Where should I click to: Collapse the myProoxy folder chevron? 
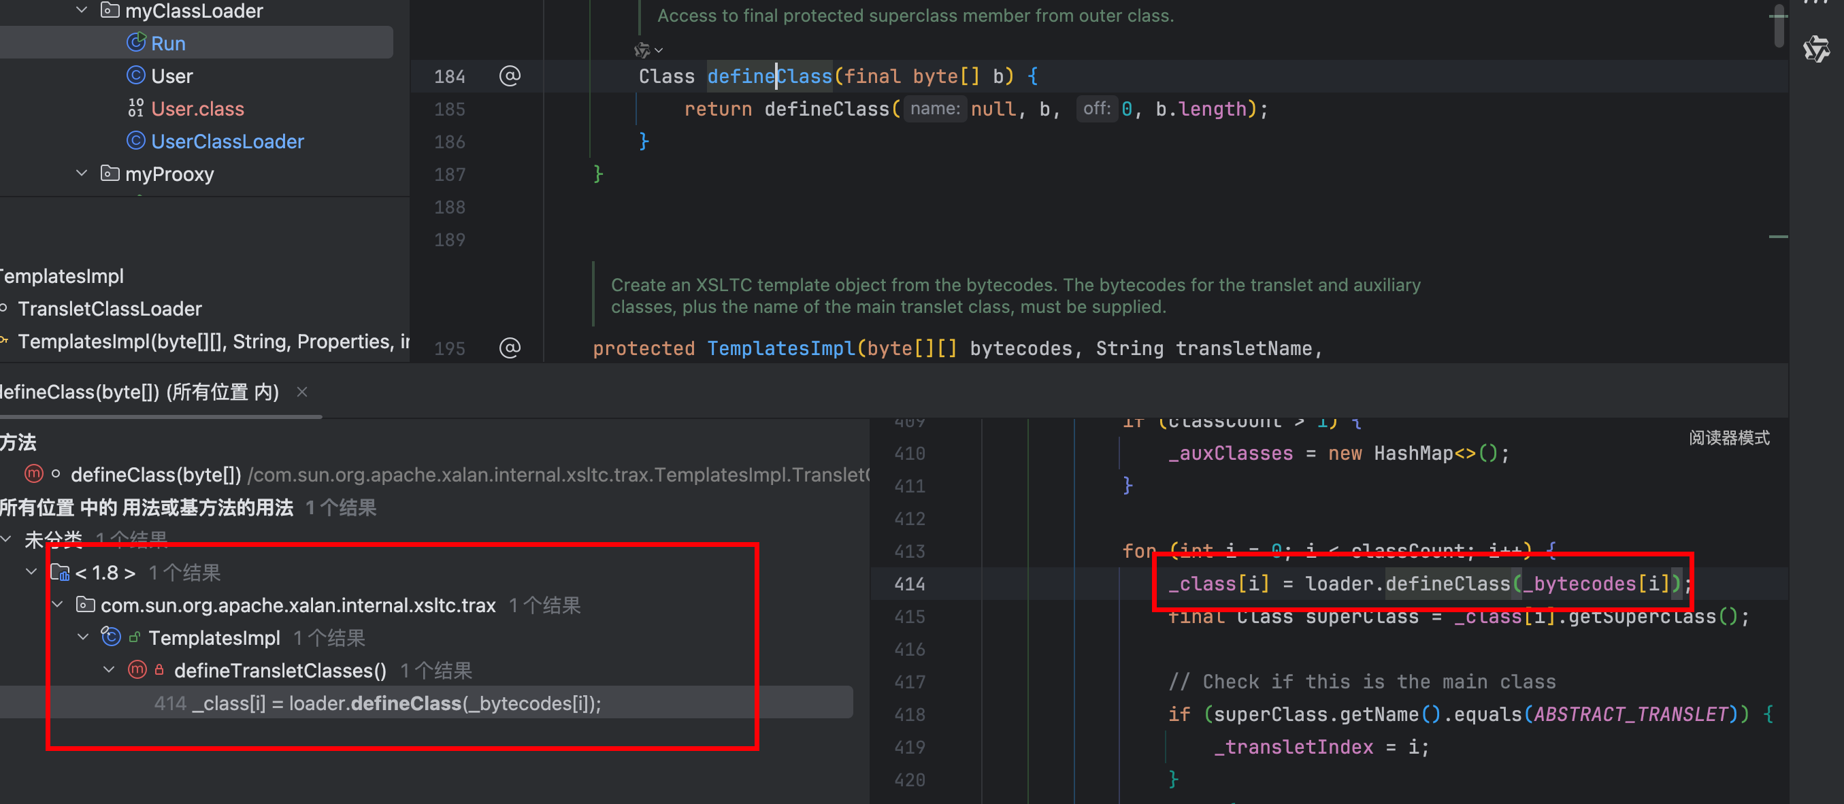coord(82,173)
